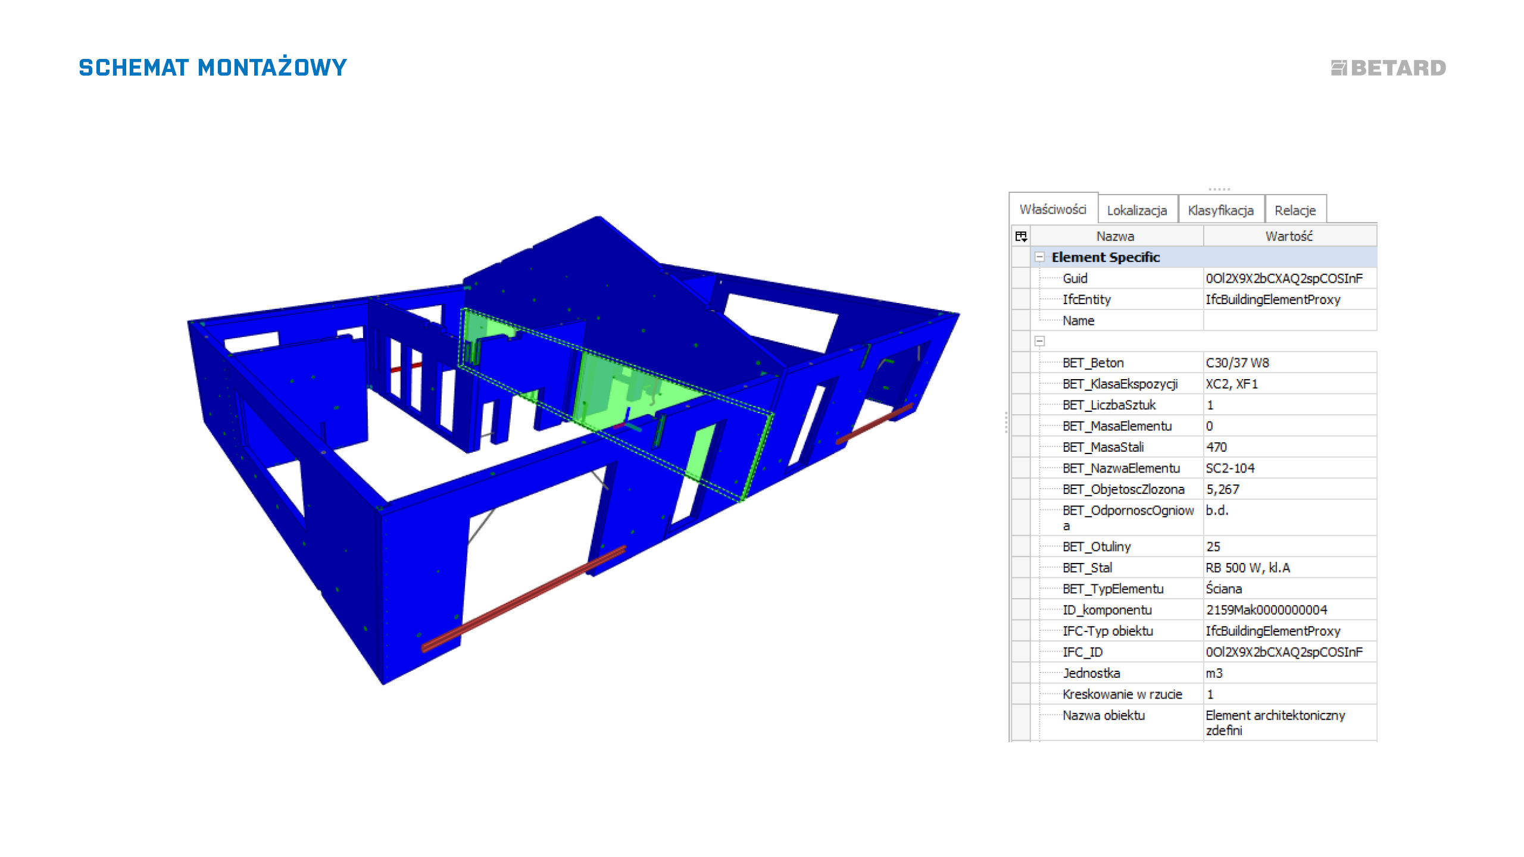
Task: Select the Name property row
Action: pos(1194,321)
